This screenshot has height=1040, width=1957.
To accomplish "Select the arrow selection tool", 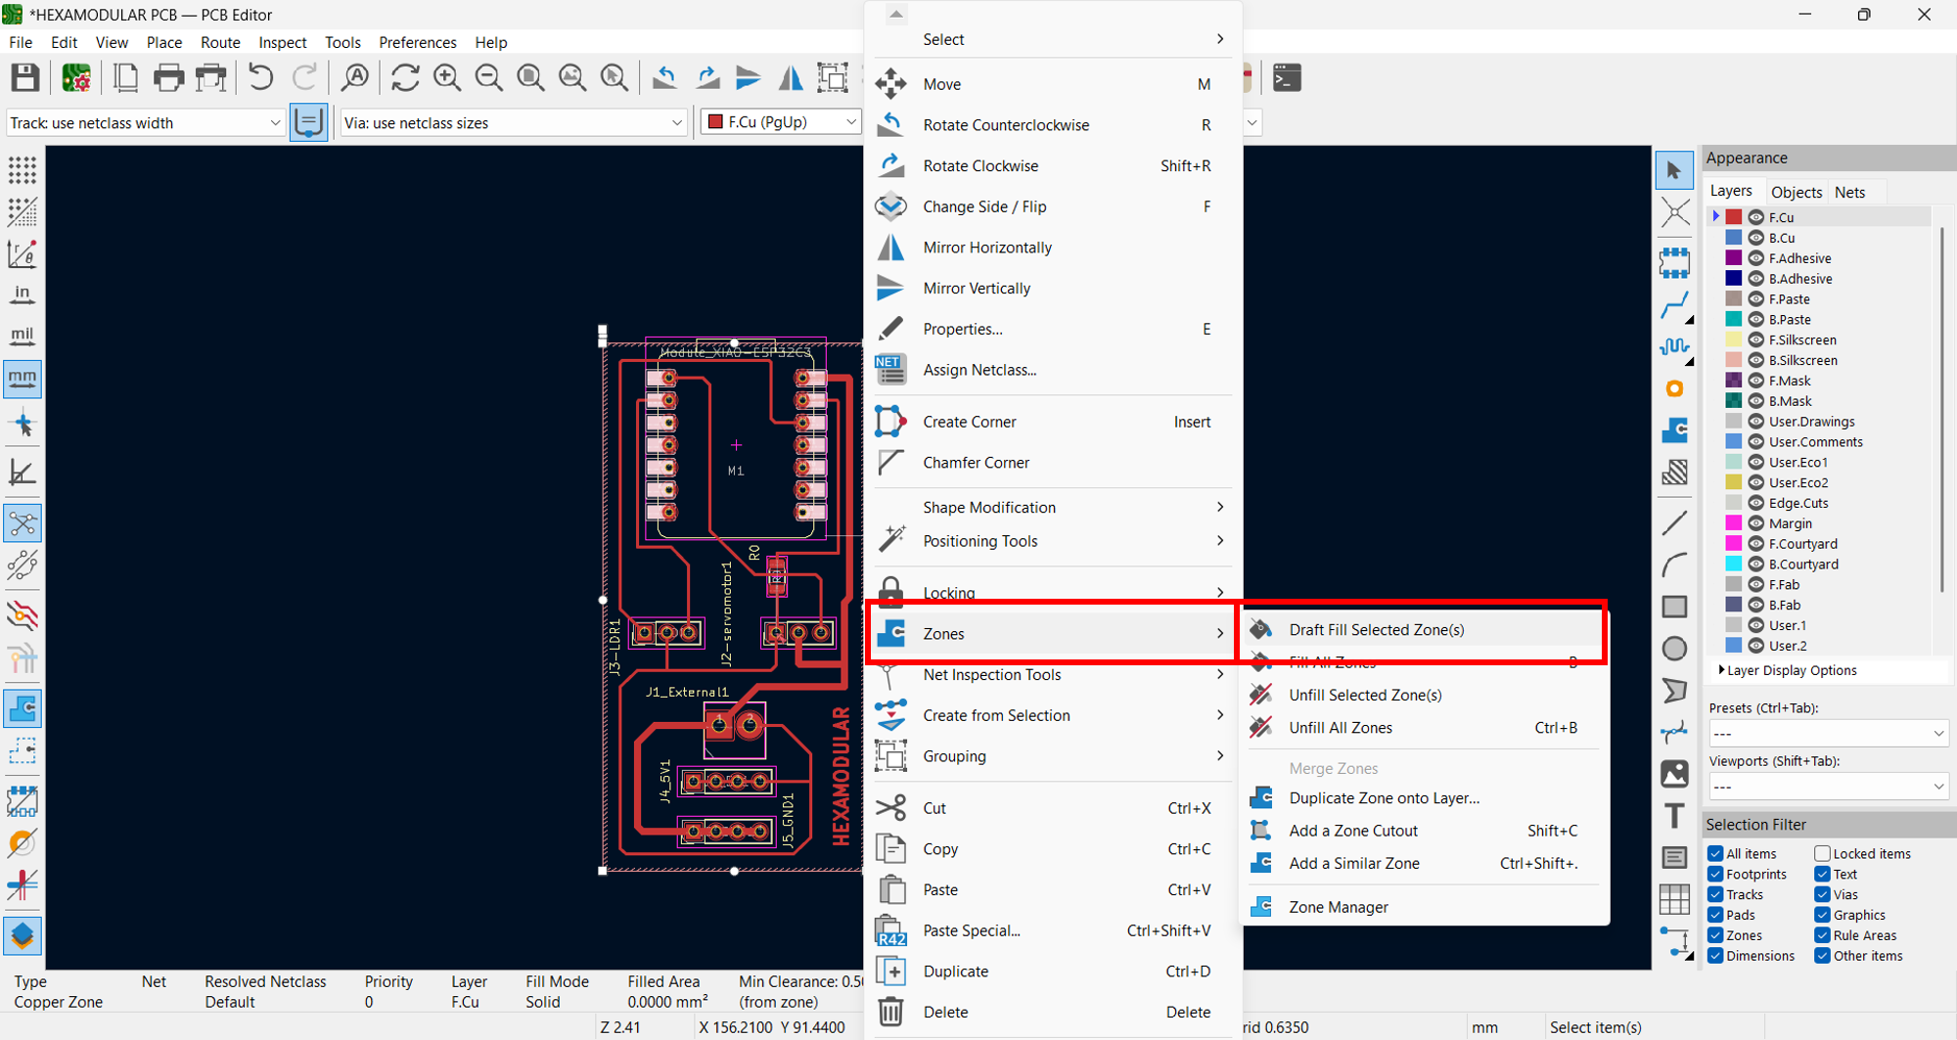I will coord(1674,170).
